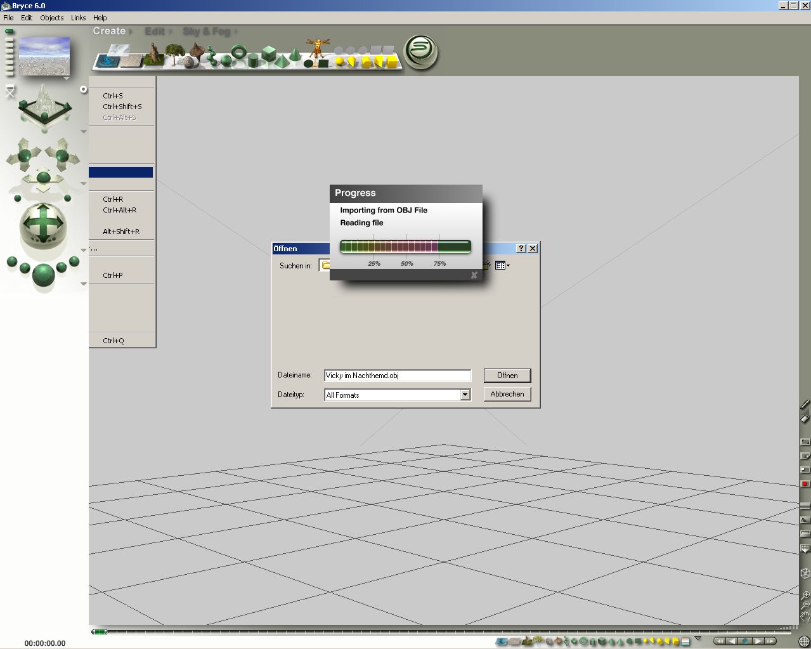This screenshot has width=811, height=649.
Task: Create a terrain object
Action: (153, 55)
